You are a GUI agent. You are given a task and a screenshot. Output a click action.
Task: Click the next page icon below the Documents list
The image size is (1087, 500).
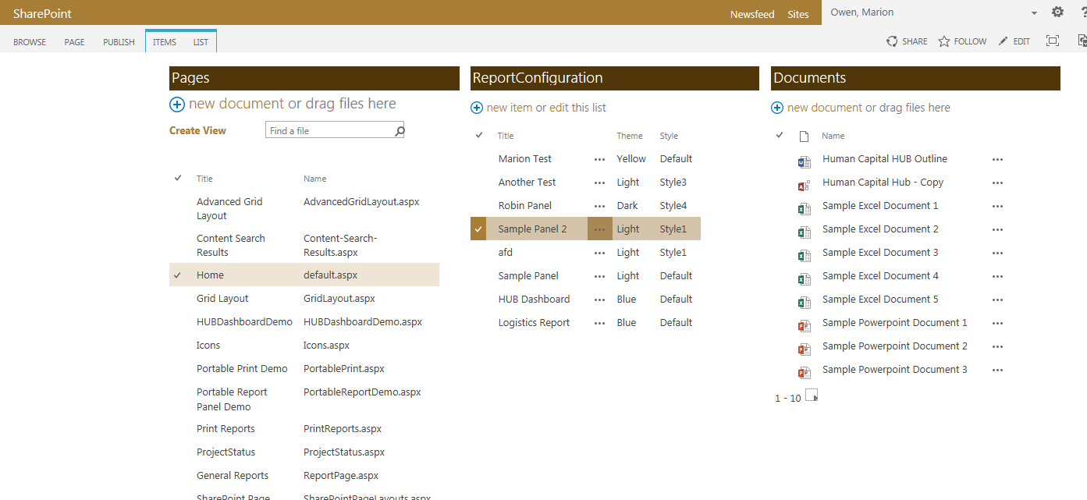click(x=812, y=396)
